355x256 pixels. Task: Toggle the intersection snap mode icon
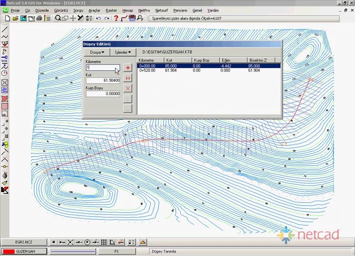click(x=71, y=242)
